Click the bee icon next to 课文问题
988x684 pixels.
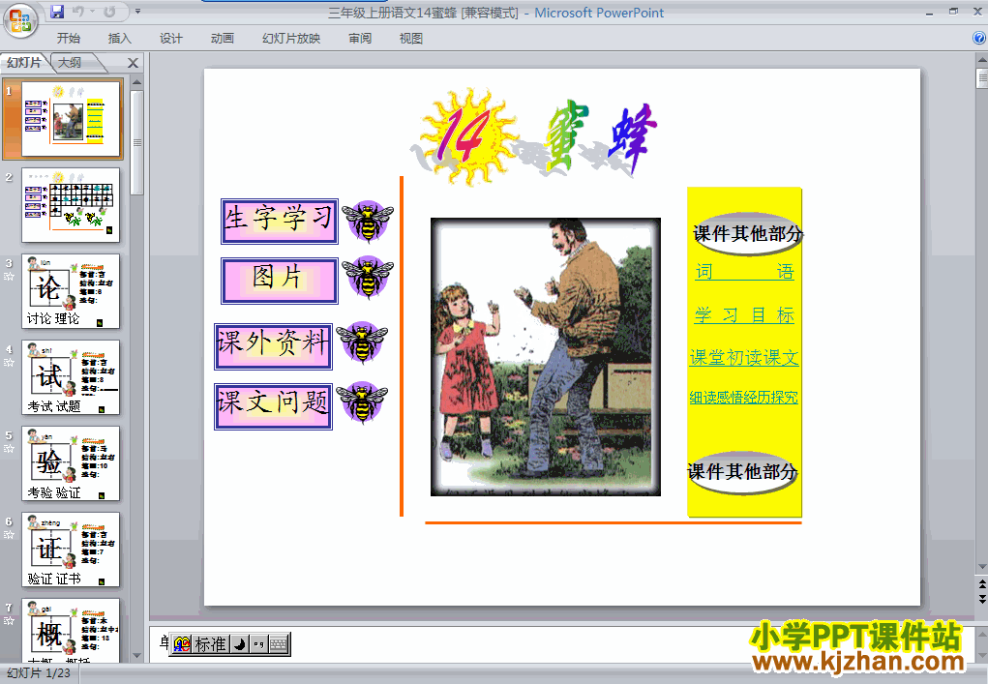coord(362,402)
